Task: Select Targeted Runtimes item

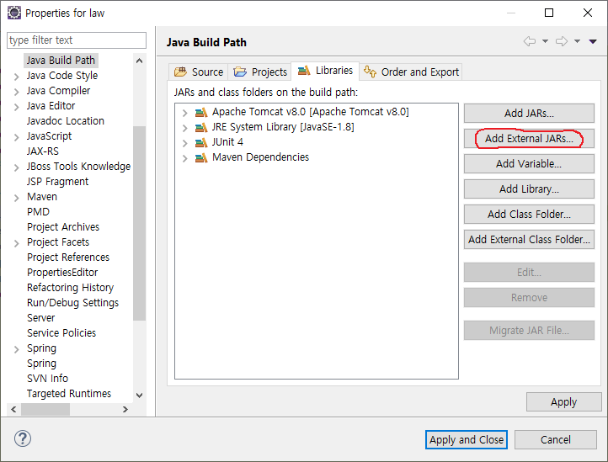Action: coord(69,393)
